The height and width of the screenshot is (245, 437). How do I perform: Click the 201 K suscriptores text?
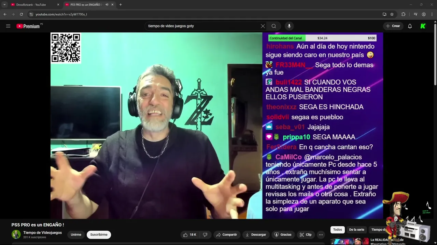coord(35,237)
